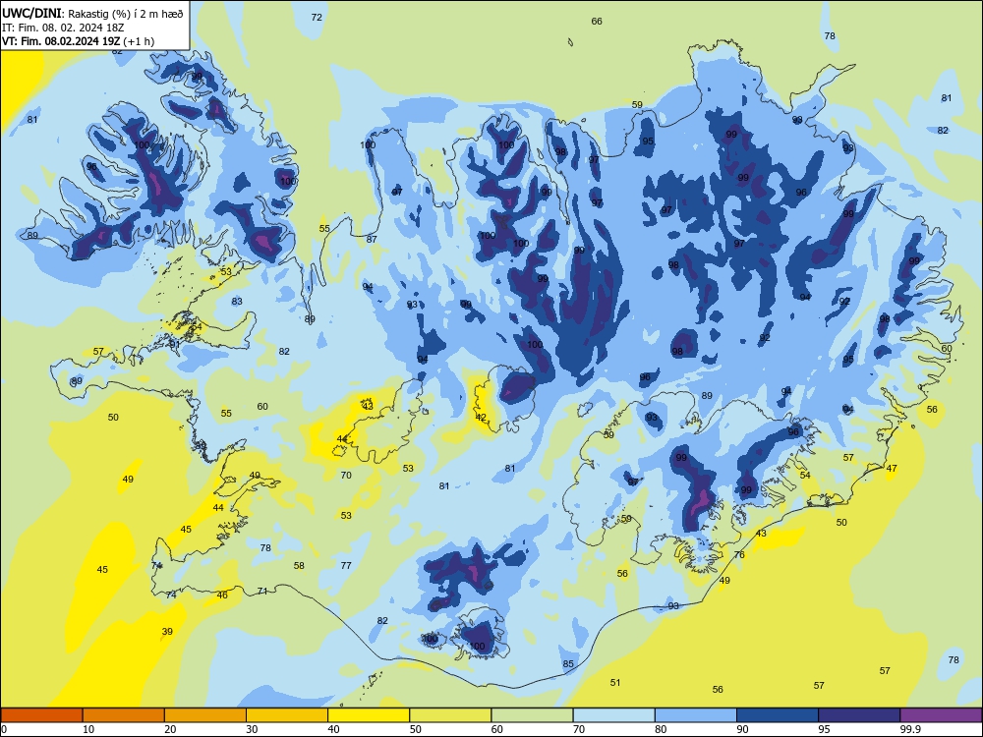Viewport: 983px width, 737px height.
Task: Click the humidity value '58' on the map
Action: point(299,565)
